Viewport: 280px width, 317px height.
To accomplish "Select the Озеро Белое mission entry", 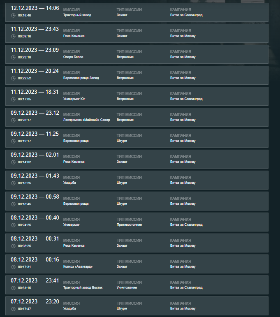I will point(73,57).
